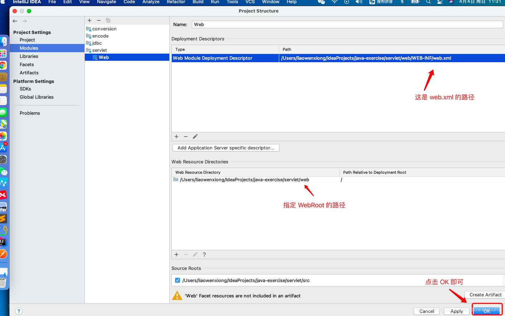Viewport: 505px width, 316px height.
Task: Click the back navigation arrow
Action: point(15,21)
